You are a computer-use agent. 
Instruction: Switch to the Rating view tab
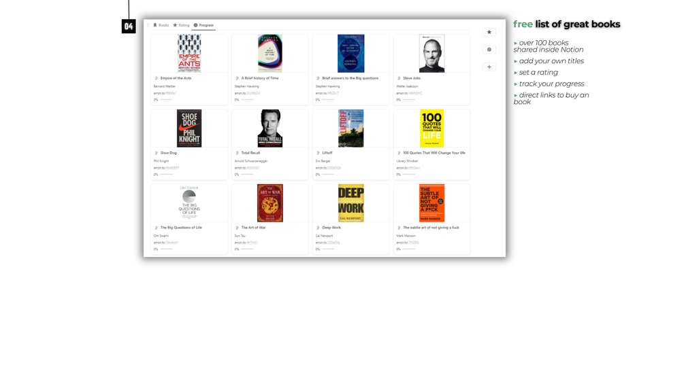(x=181, y=25)
